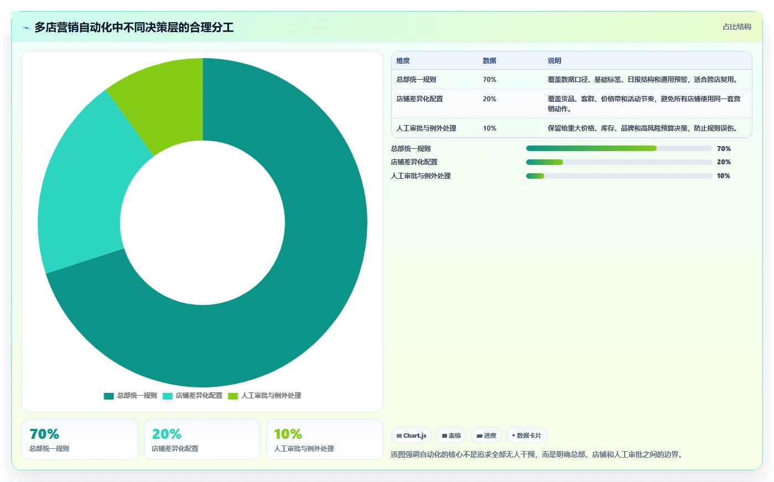
Task: Click the description starting 保留给重大价格
Action: coord(644,128)
